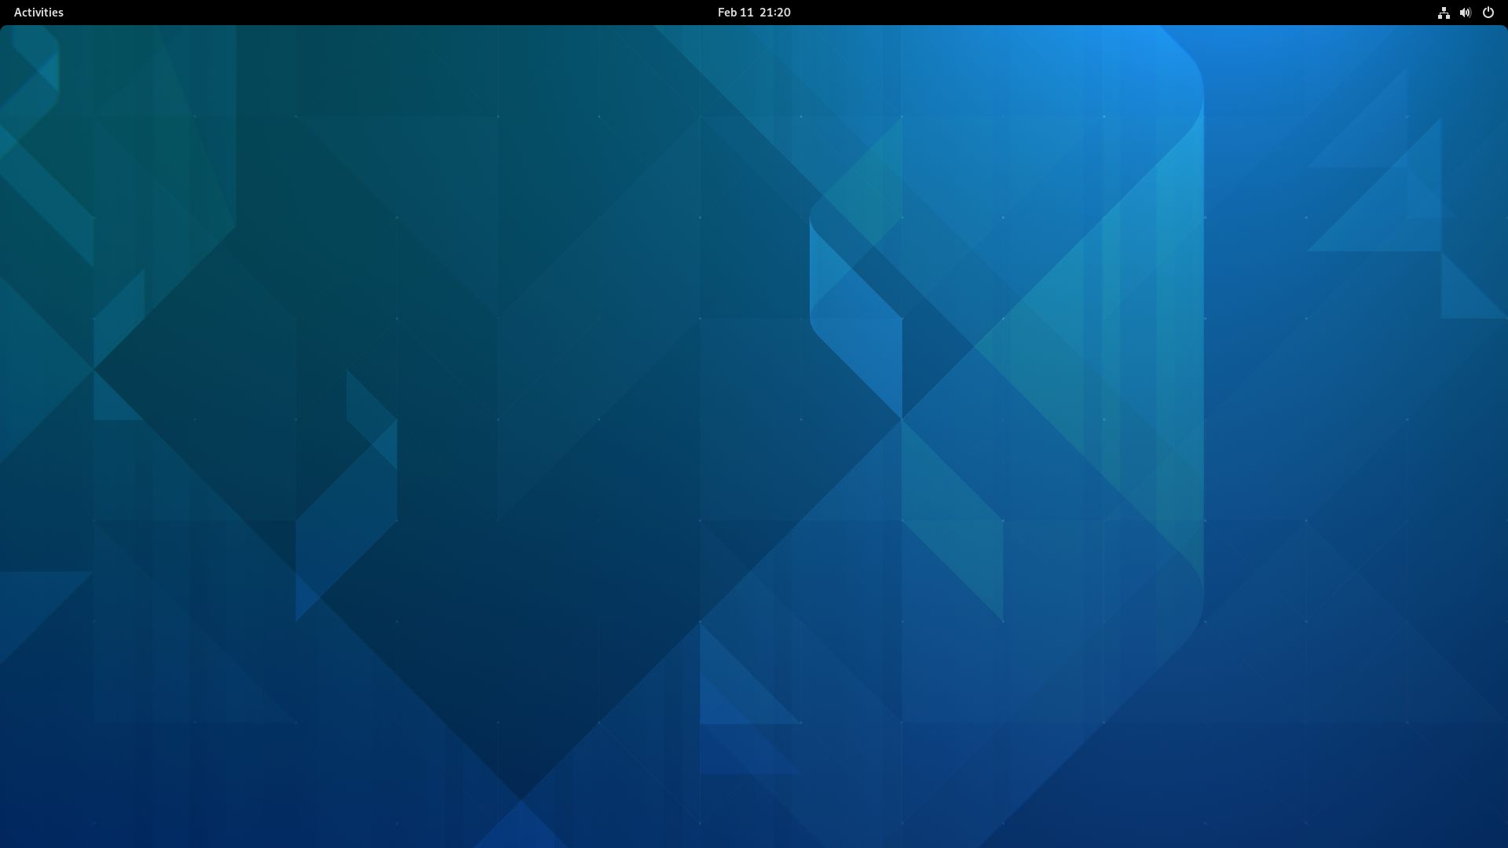Show notifications by clicking the date and time
This screenshot has height=848, width=1508.
(753, 13)
